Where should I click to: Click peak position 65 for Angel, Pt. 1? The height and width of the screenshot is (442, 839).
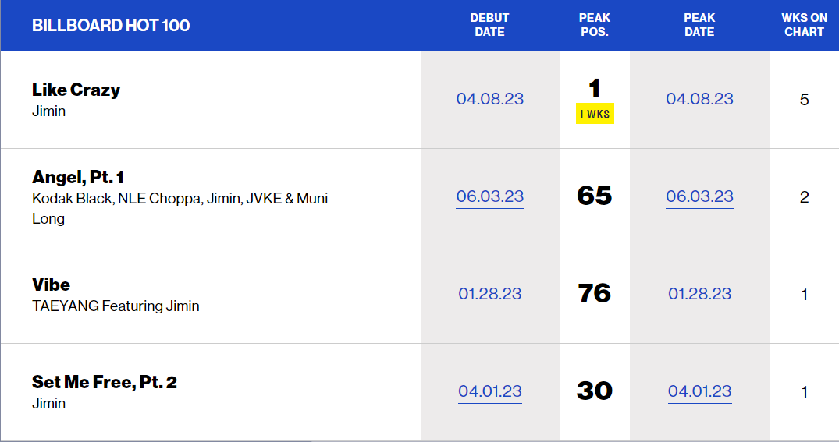[x=595, y=196]
